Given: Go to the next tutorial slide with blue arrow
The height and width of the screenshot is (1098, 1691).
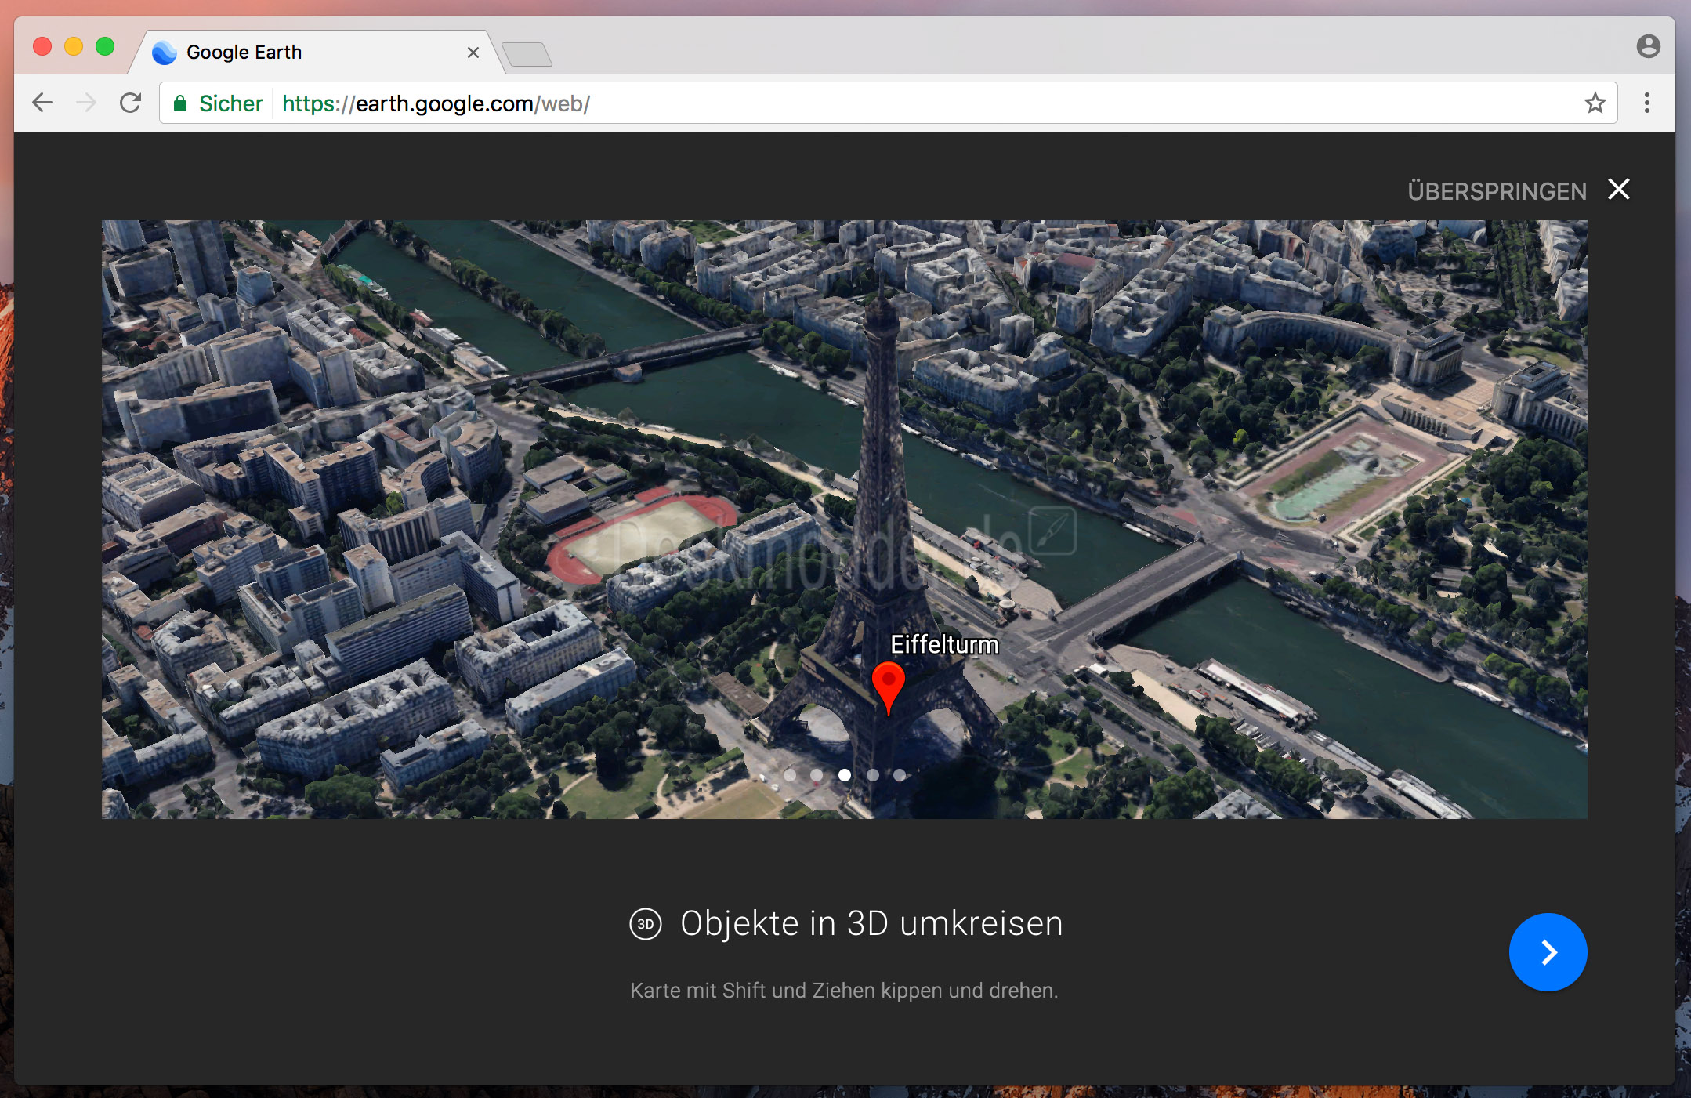Looking at the screenshot, I should click(x=1548, y=952).
